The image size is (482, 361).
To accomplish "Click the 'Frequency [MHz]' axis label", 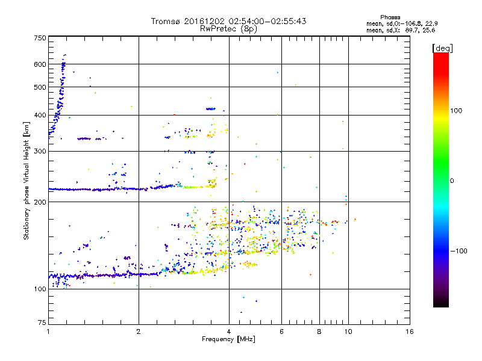I will point(228,339).
